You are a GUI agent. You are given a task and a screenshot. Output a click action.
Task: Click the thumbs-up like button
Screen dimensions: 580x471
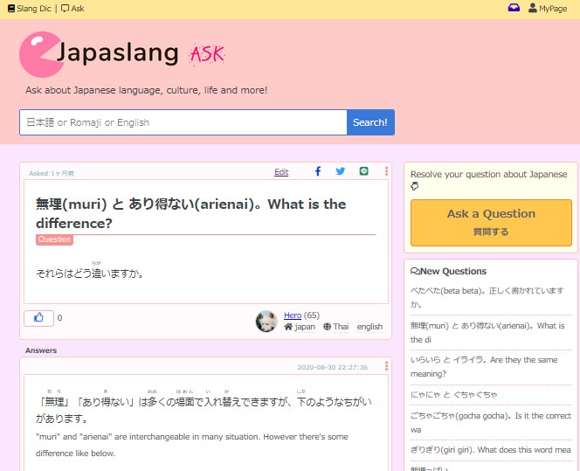point(38,318)
